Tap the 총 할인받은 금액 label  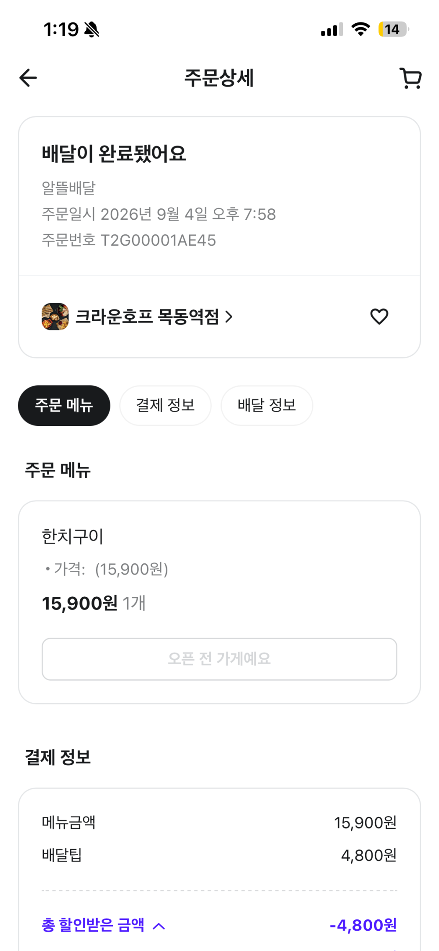point(93,925)
